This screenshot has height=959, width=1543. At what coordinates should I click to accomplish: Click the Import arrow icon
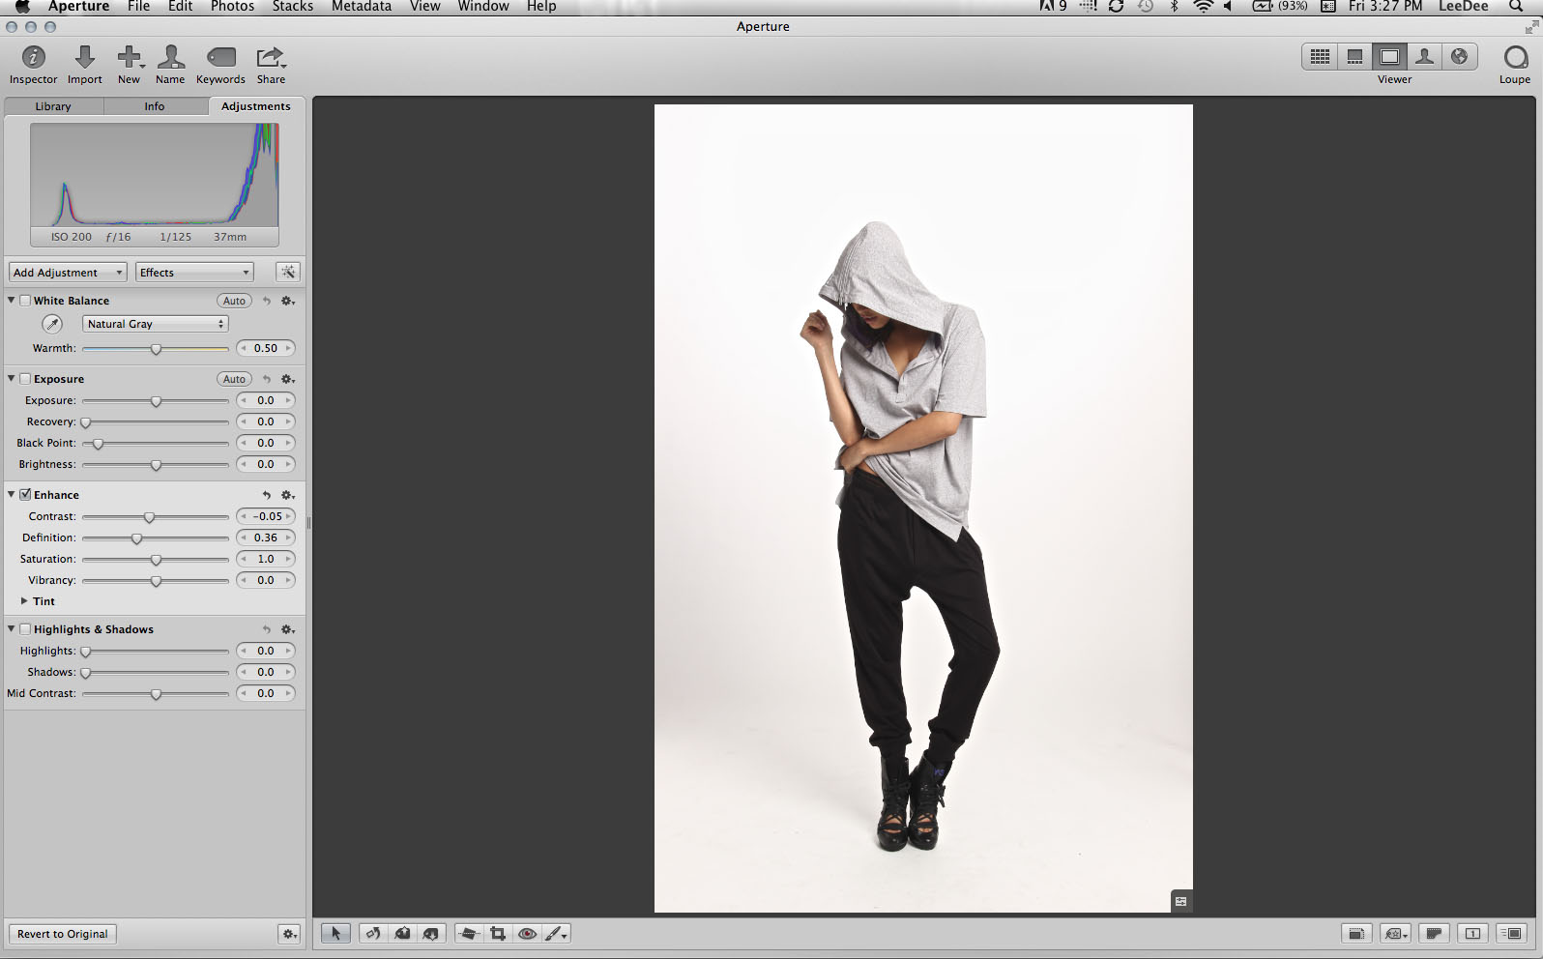[x=85, y=58]
